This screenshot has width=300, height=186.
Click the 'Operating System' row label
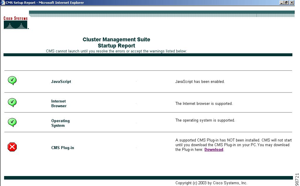60,123
